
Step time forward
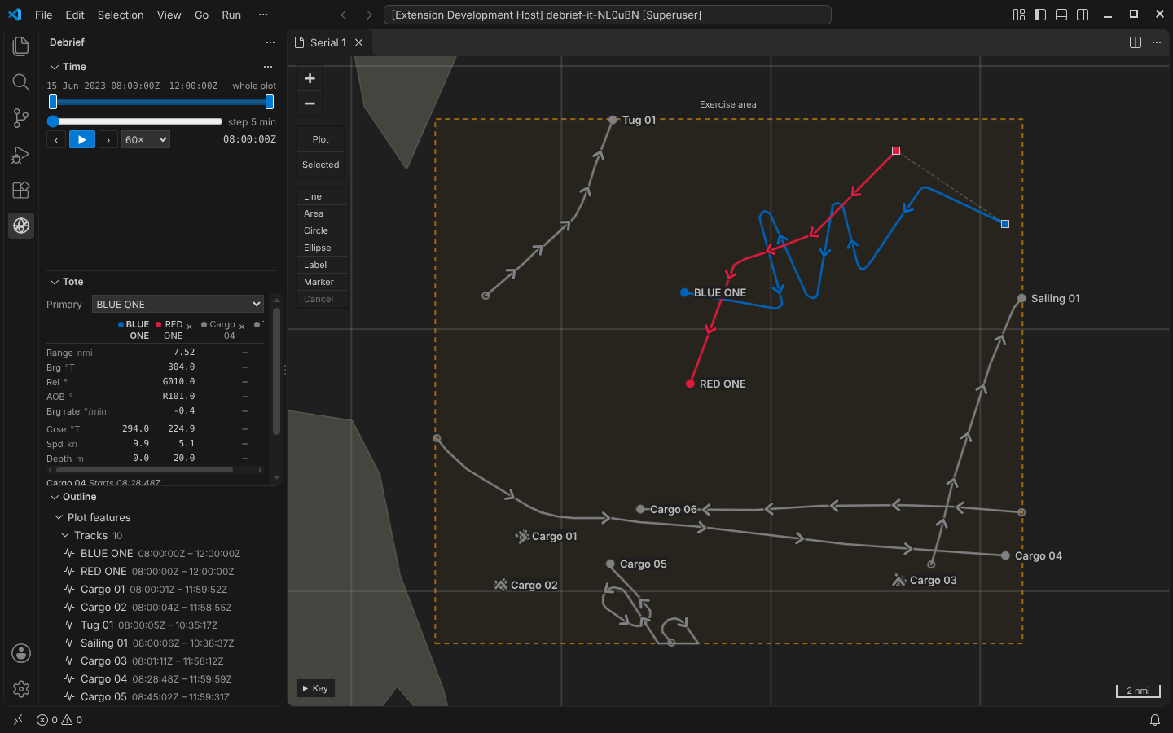(108, 140)
